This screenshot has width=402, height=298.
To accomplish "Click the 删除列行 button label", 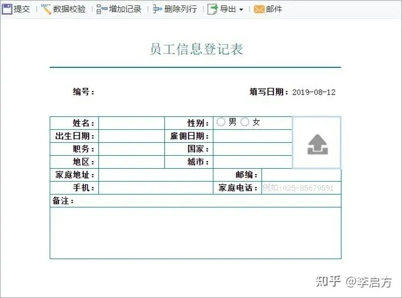I will tap(180, 9).
